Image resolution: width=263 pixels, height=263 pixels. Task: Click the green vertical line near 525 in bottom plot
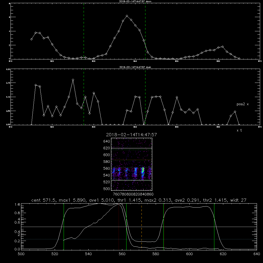click(x=64, y=226)
